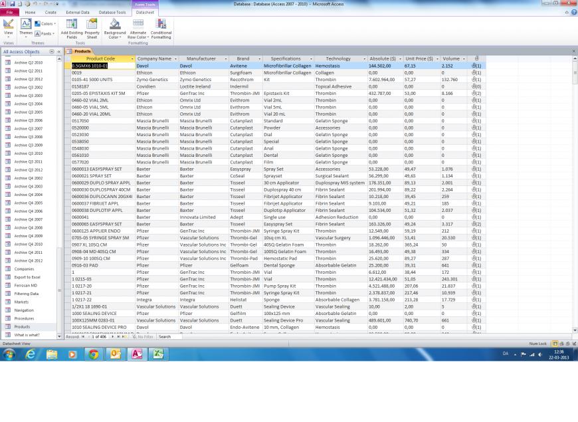Click the record Search box
The height and width of the screenshot is (422, 578).
[169, 337]
